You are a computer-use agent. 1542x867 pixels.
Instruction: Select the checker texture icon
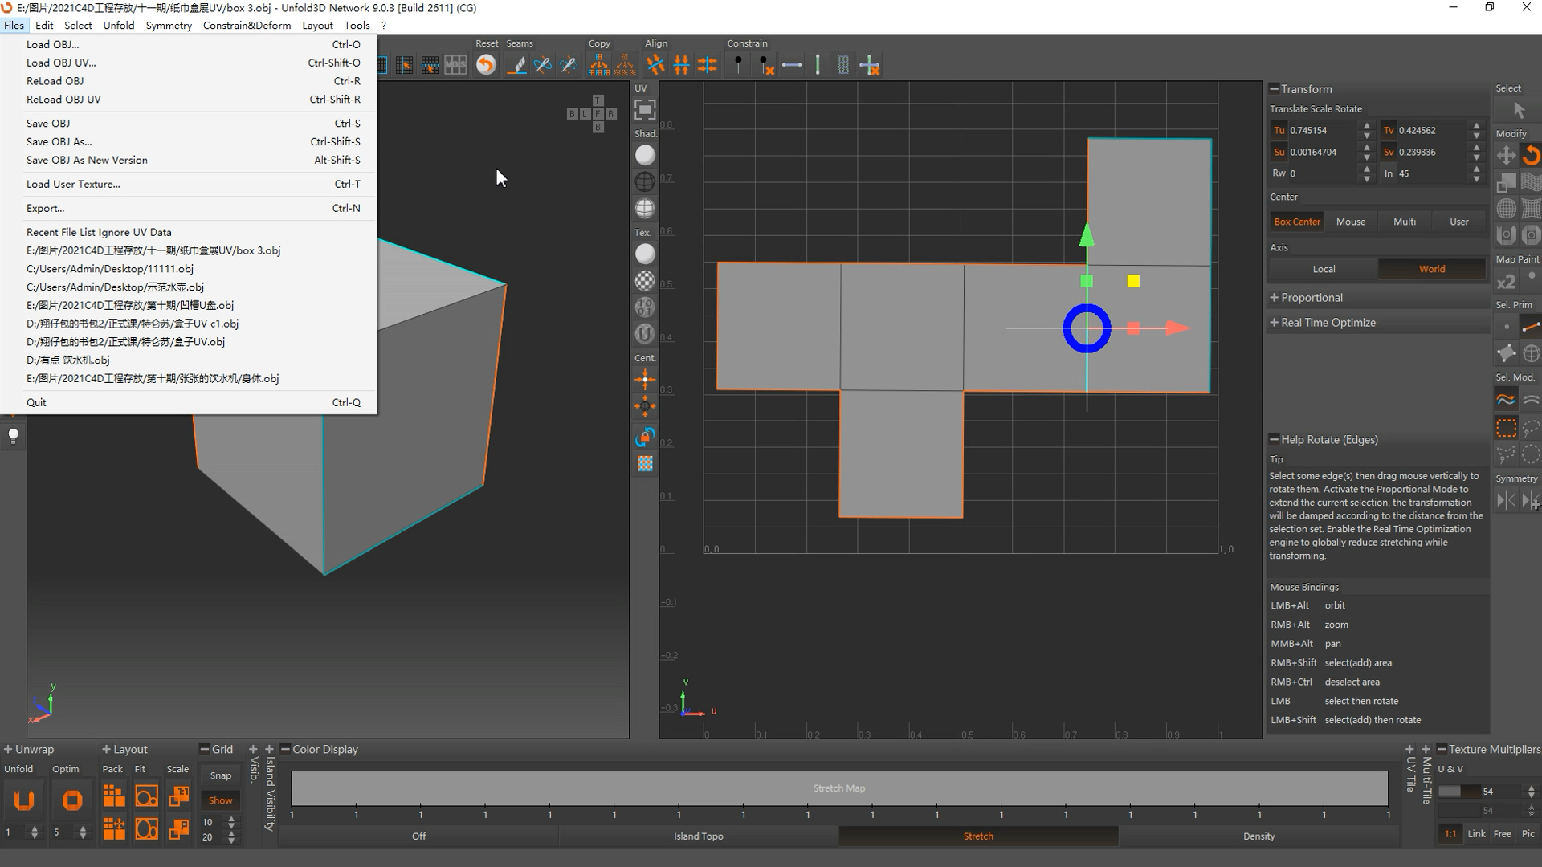[644, 280]
